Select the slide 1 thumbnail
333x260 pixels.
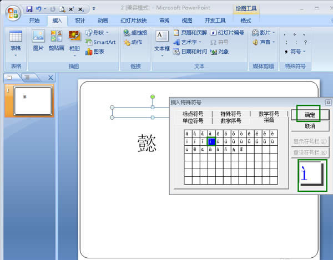point(33,100)
